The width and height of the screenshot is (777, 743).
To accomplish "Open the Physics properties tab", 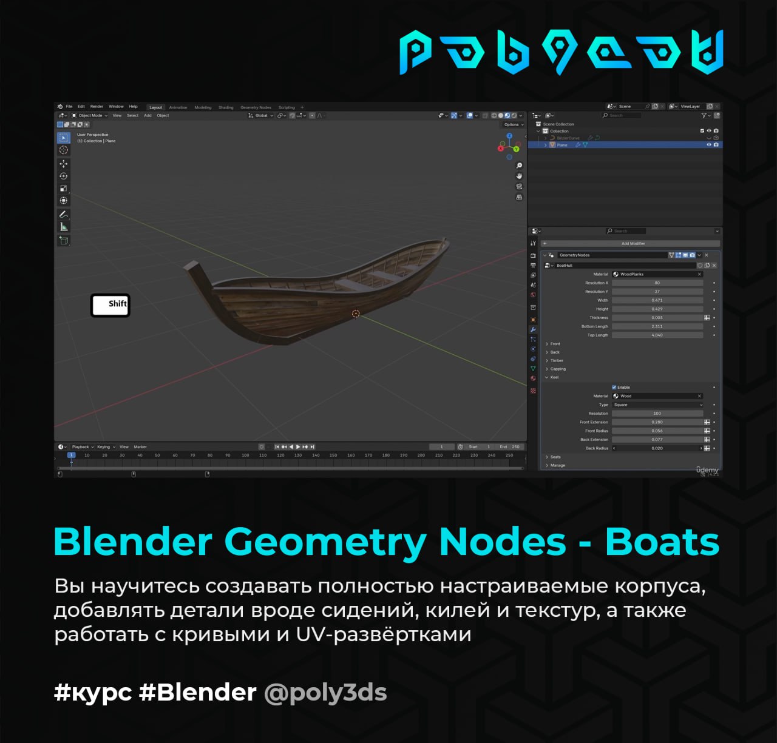I will pyautogui.click(x=533, y=349).
